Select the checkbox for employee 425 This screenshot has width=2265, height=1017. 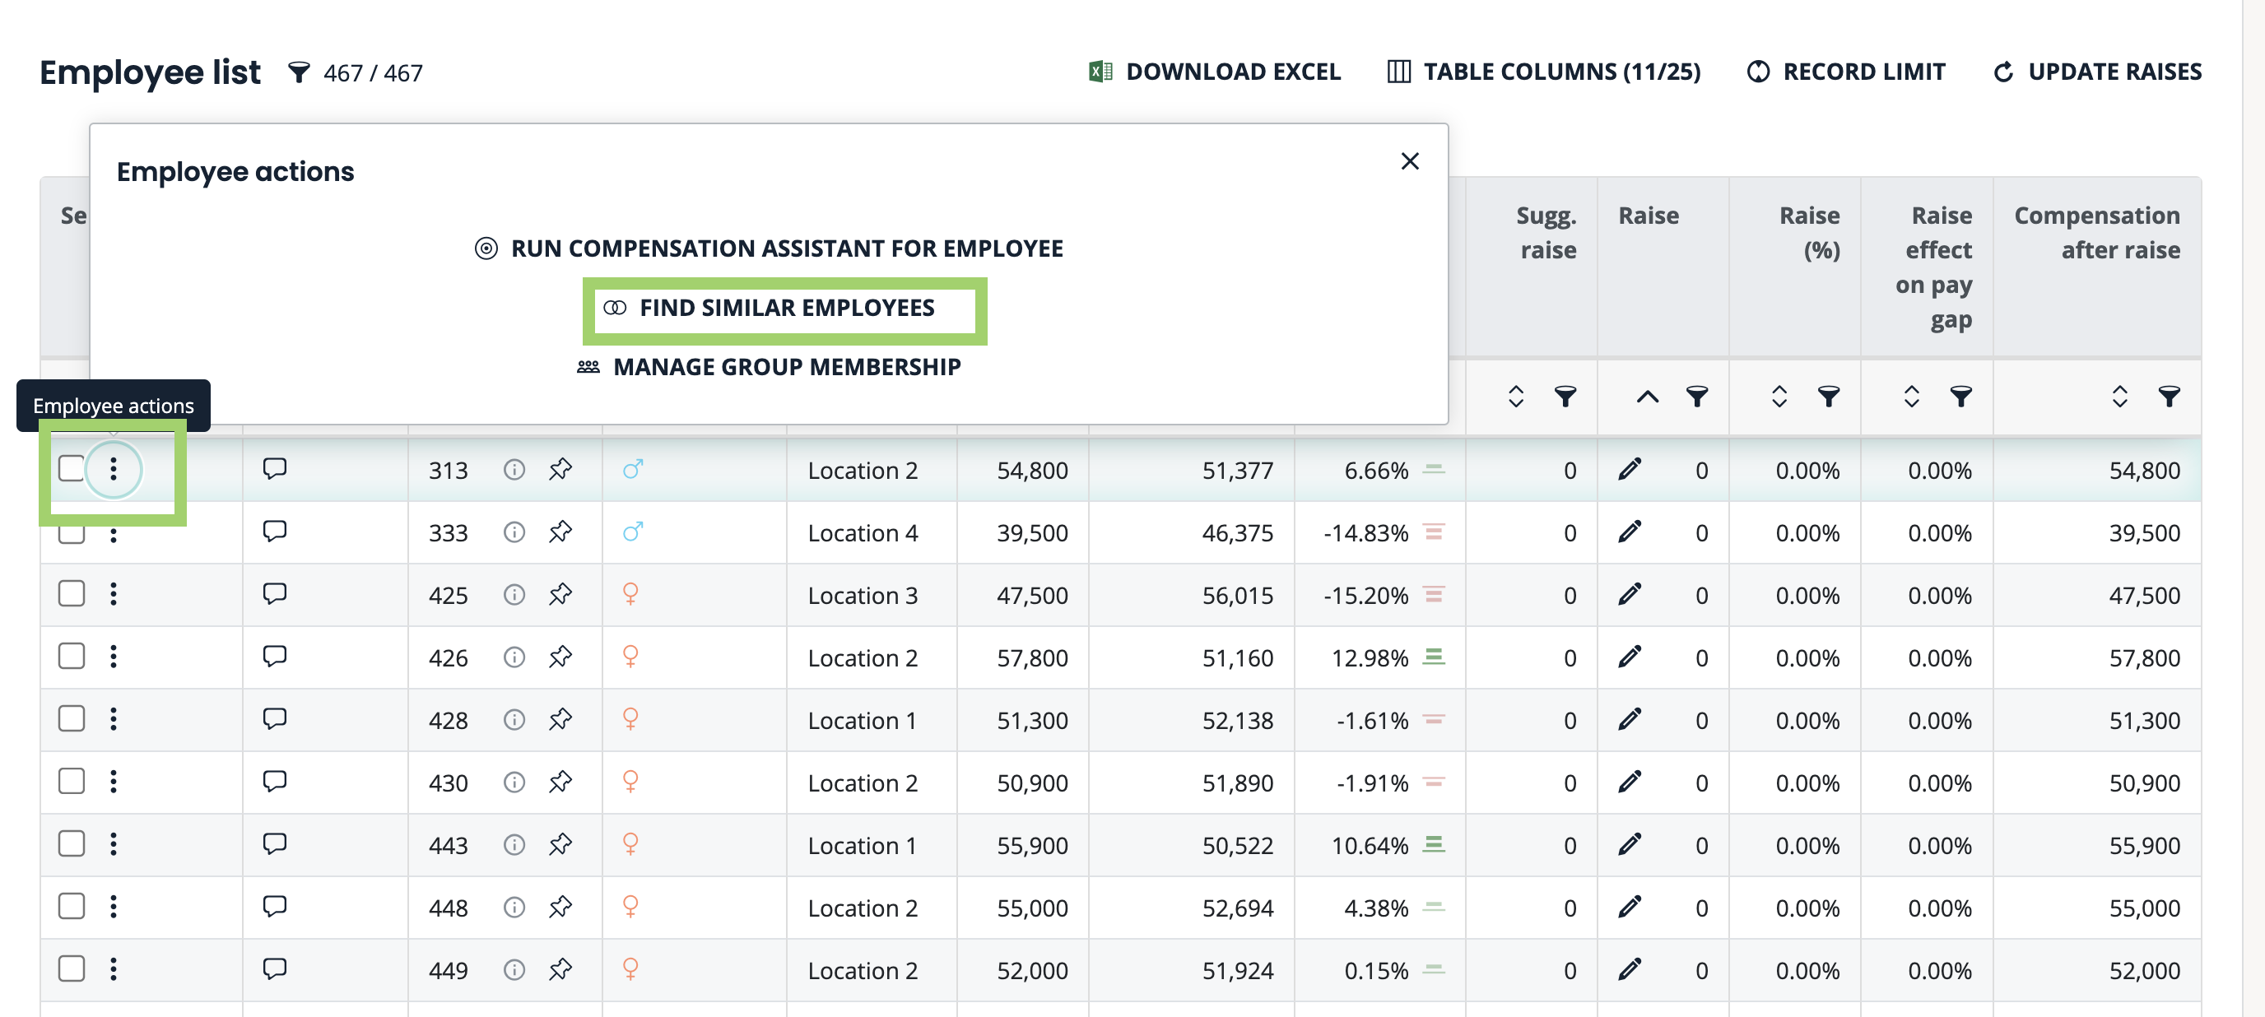[x=72, y=593]
